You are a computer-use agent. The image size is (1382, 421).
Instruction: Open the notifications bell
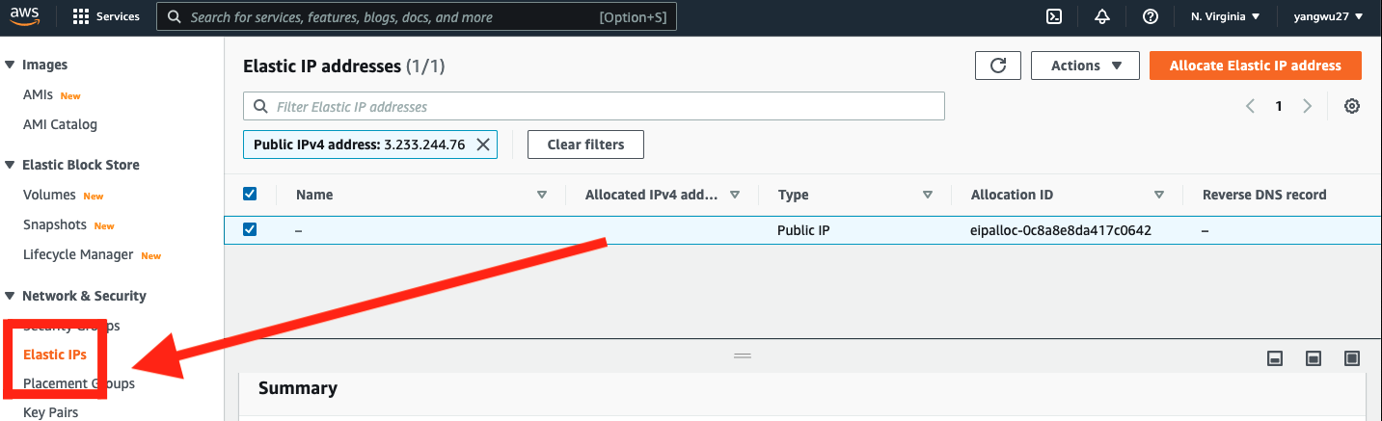pyautogui.click(x=1102, y=16)
